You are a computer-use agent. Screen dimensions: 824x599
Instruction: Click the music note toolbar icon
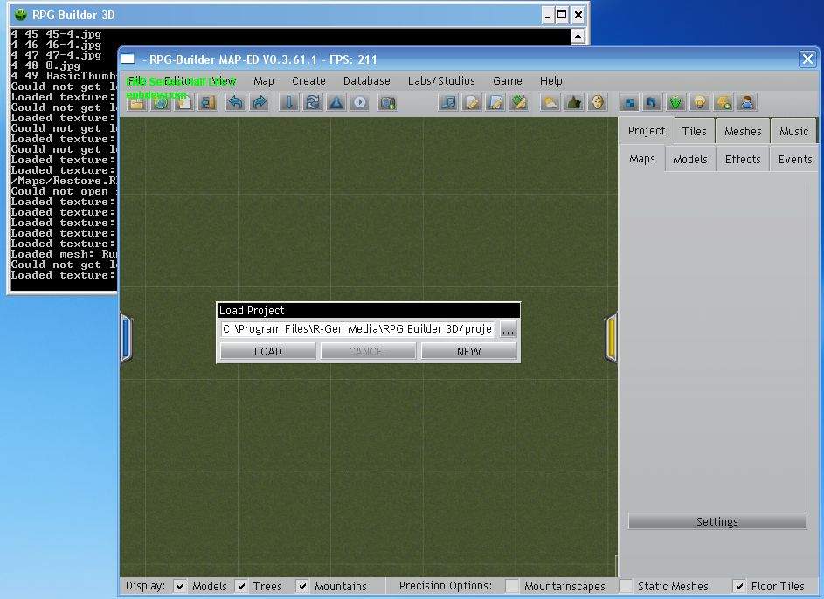(x=447, y=102)
